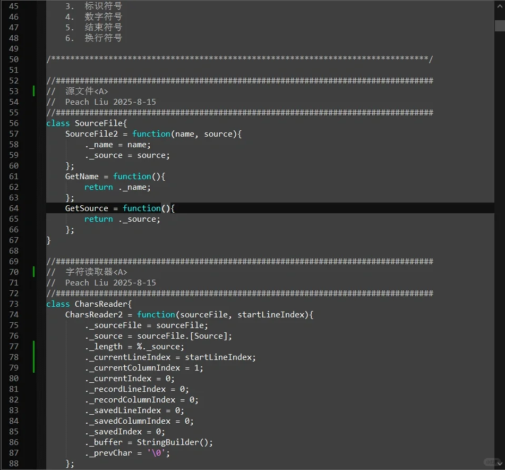Click '._source = sourceFile.[Source];' statement
505x470 pixels.
coord(158,336)
